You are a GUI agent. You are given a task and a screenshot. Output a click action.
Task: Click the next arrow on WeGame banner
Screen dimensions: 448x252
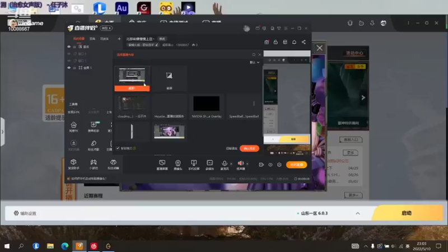click(x=363, y=97)
